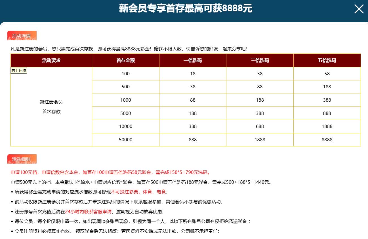Select the 首存金额 column header
The height and width of the screenshot is (239, 368).
tap(125, 60)
